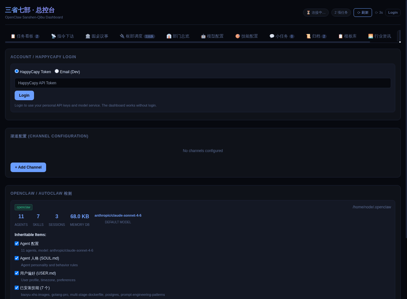The height and width of the screenshot is (299, 407).
Task: Select the HappyCapy Token radio option
Action: (x=17, y=71)
